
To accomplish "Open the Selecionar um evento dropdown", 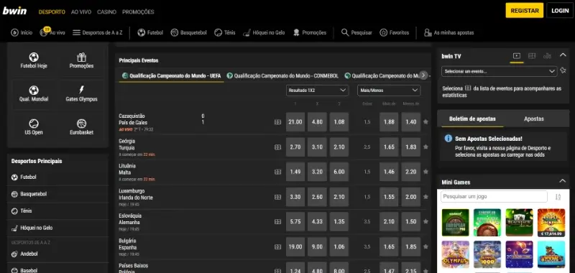I will pyautogui.click(x=499, y=71).
